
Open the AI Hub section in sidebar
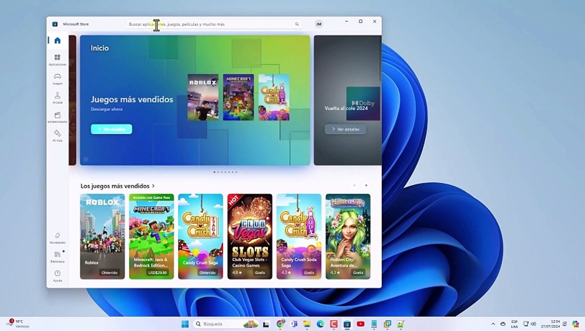57,136
